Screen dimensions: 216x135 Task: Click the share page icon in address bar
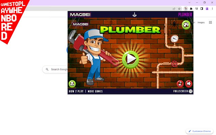click(174, 9)
